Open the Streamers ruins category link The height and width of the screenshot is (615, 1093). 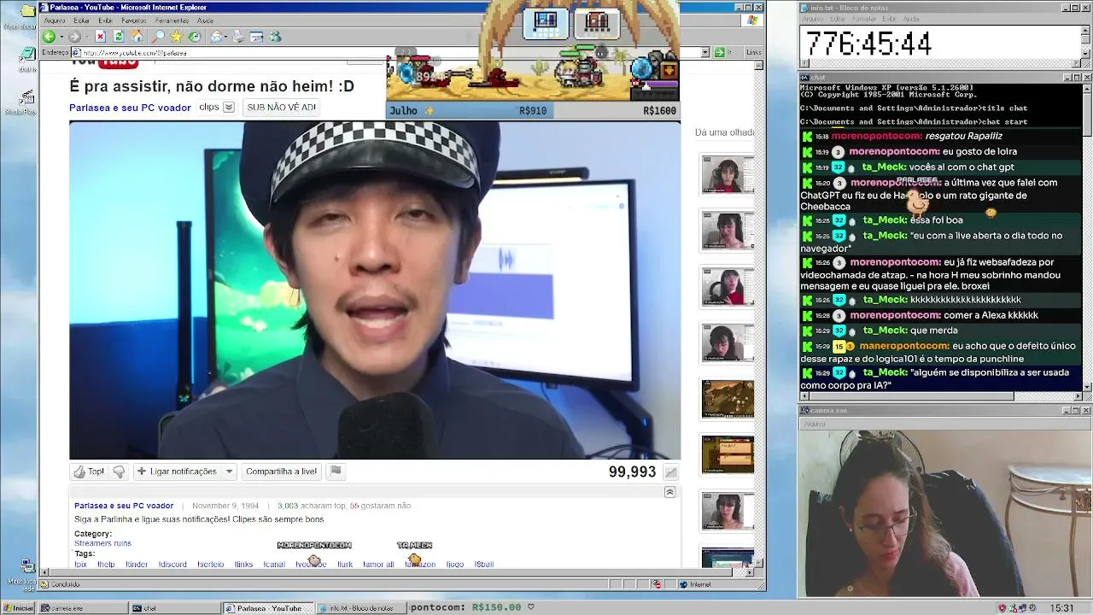click(102, 543)
